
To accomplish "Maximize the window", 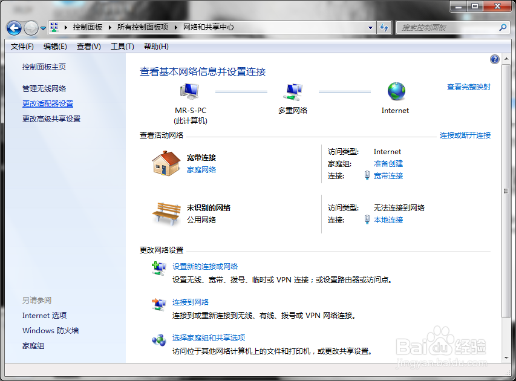I will click(x=475, y=6).
